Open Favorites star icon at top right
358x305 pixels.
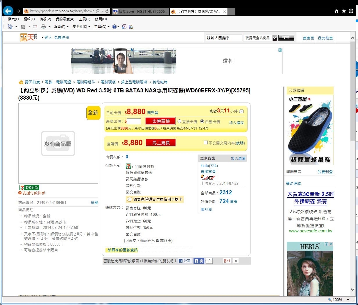pos(344,11)
